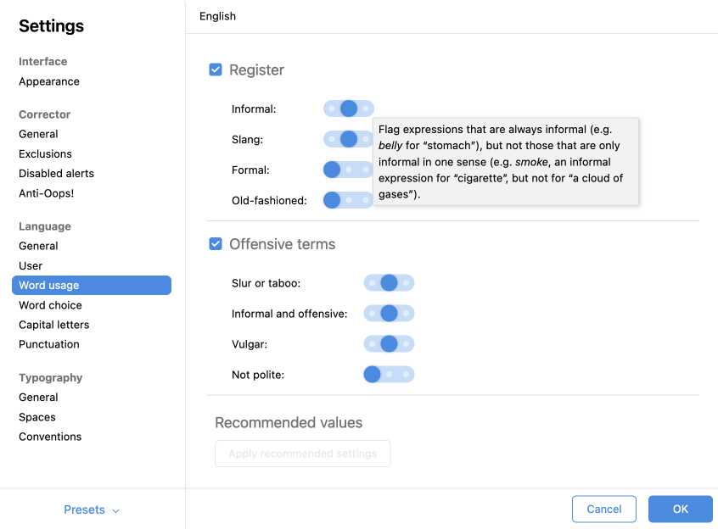Go to Anti-Oops! corrector settings

(x=47, y=193)
